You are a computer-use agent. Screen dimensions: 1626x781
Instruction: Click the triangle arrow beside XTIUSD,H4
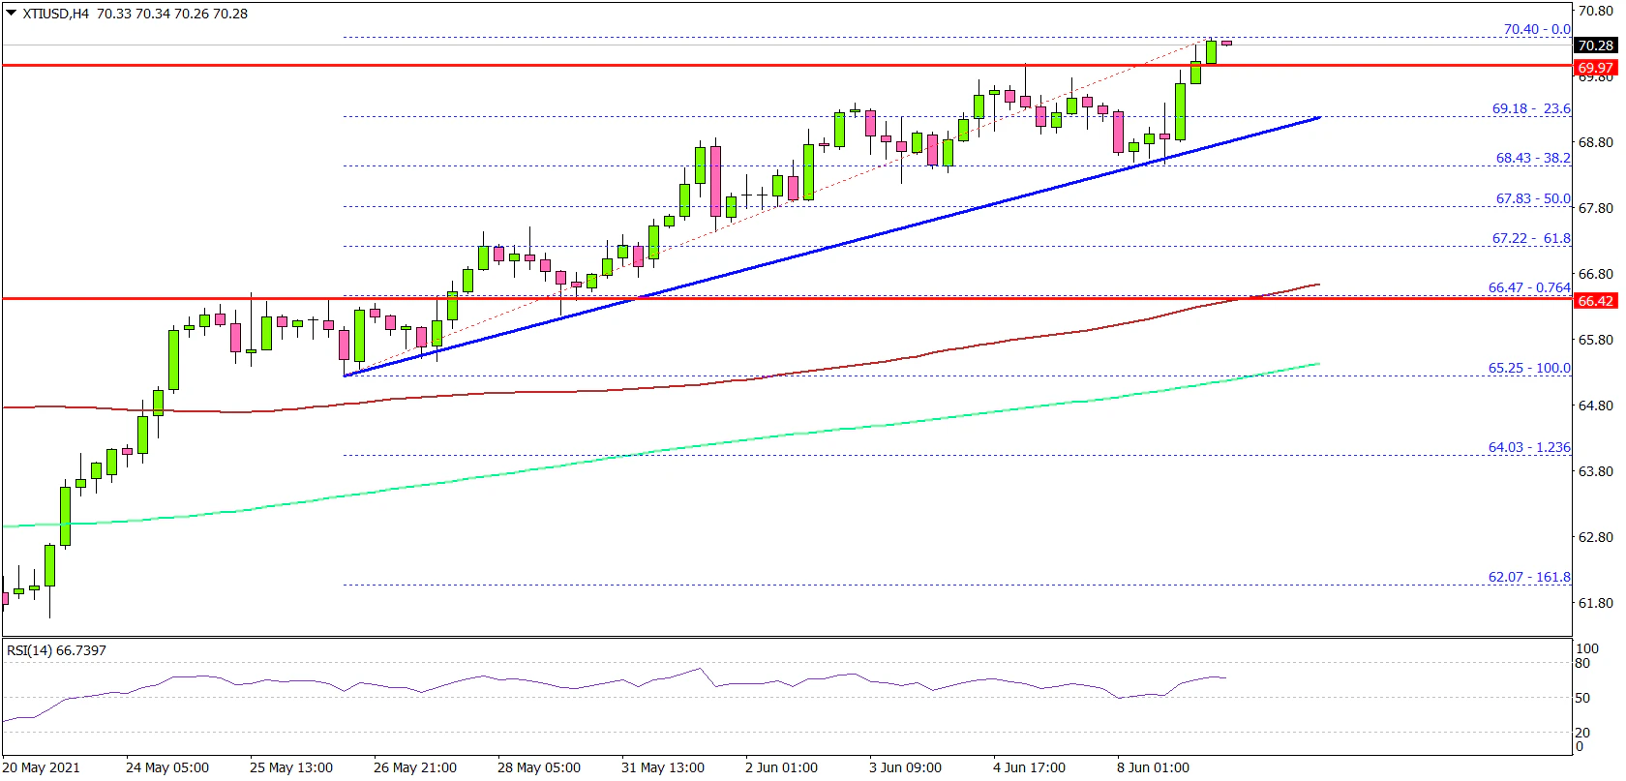tap(11, 14)
